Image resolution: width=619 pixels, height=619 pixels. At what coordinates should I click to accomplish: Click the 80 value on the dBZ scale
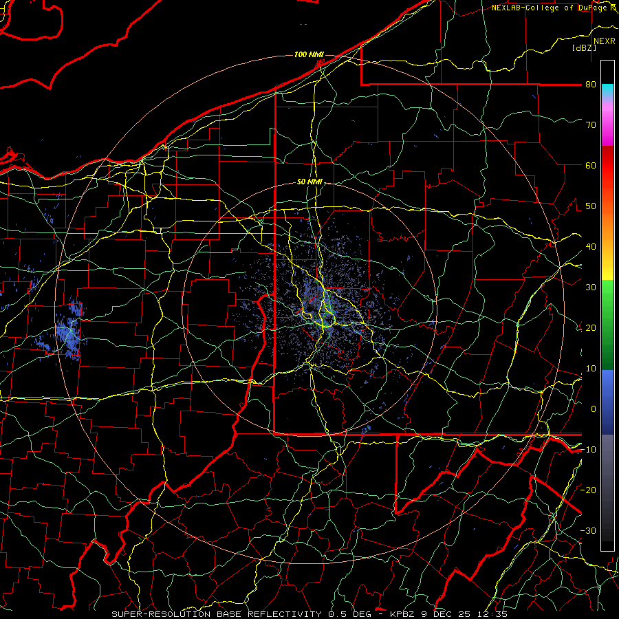click(x=591, y=85)
